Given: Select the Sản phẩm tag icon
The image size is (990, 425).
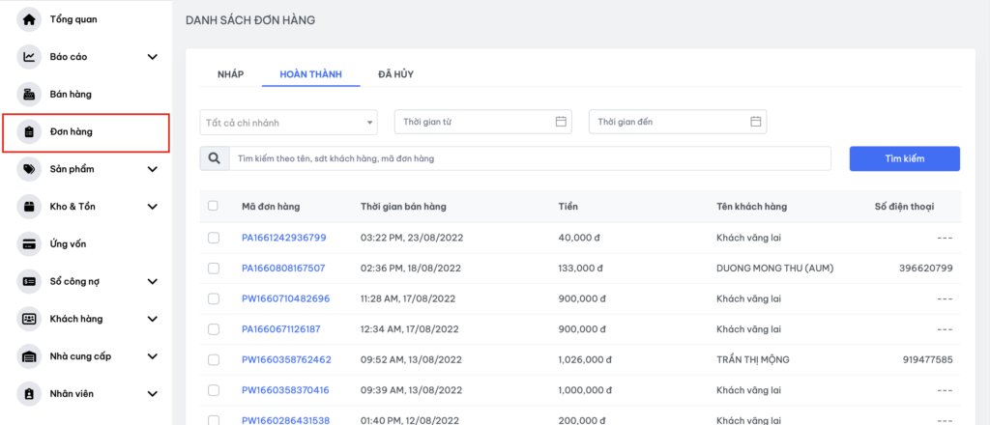Looking at the screenshot, I should click(29, 169).
